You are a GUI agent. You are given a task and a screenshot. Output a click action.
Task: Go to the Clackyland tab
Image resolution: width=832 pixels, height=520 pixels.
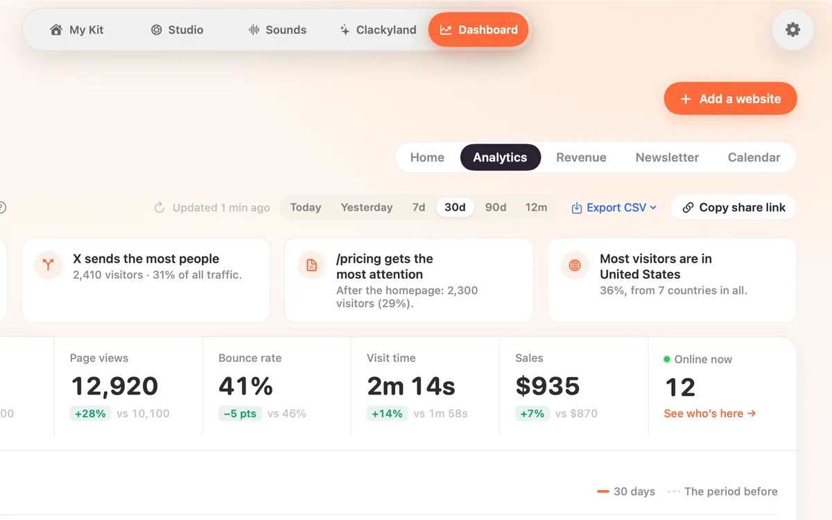pos(378,30)
